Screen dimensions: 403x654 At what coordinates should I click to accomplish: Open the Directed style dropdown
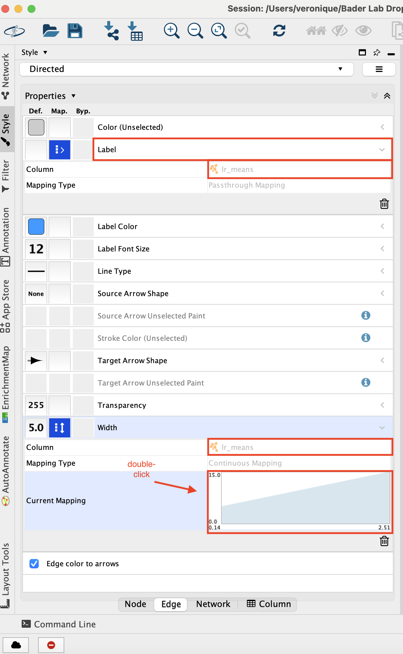click(186, 69)
